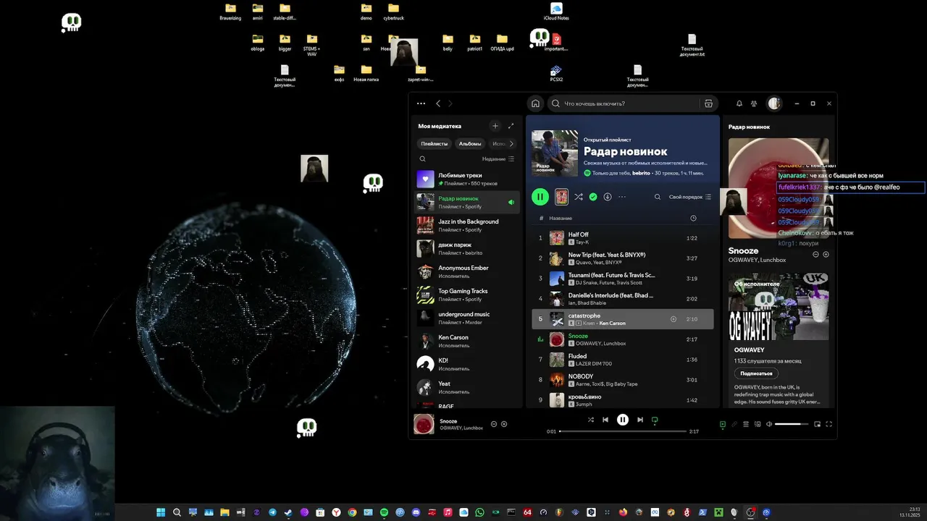The image size is (927, 521).
Task: Download the Радар новинок playlist
Action: pos(608,197)
